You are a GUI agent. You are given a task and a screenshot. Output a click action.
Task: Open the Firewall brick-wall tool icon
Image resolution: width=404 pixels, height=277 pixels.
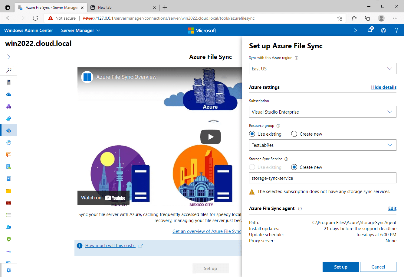pos(8,203)
